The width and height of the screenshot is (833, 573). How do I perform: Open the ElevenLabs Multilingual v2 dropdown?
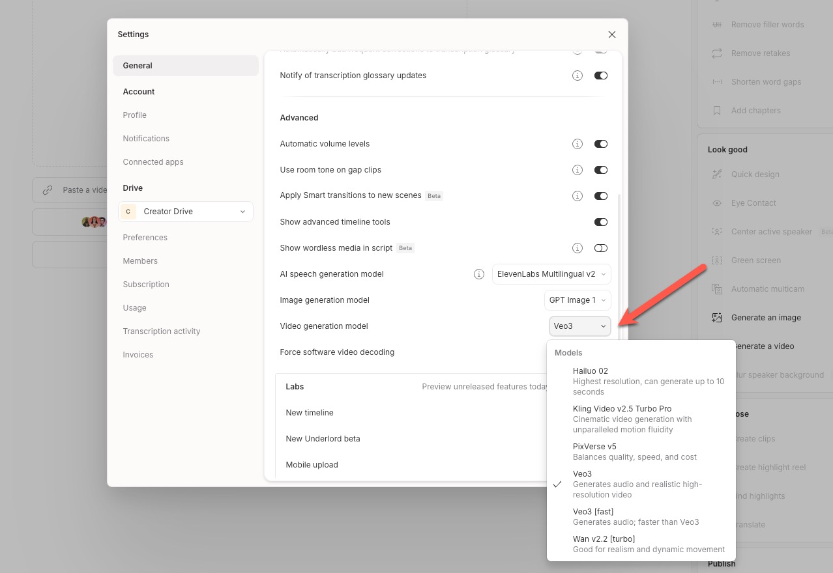[551, 274]
